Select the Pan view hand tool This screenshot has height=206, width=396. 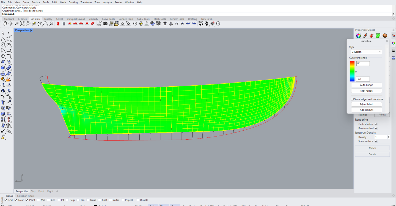(x=5, y=24)
